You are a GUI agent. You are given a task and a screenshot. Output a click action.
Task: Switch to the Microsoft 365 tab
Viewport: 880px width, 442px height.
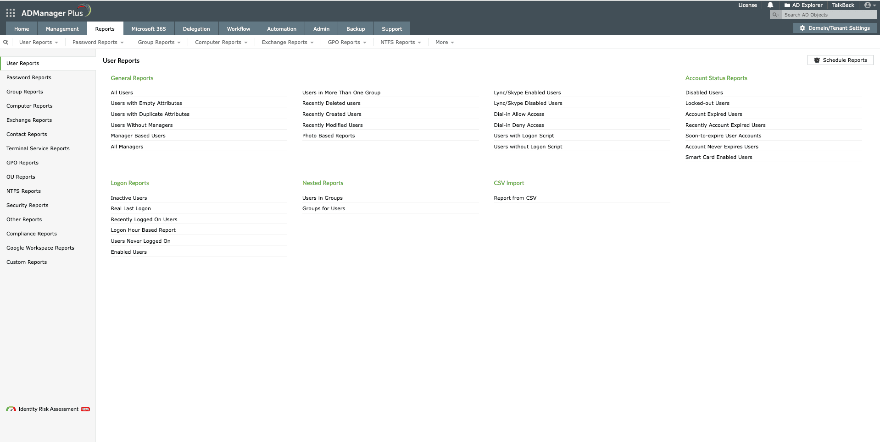point(149,28)
